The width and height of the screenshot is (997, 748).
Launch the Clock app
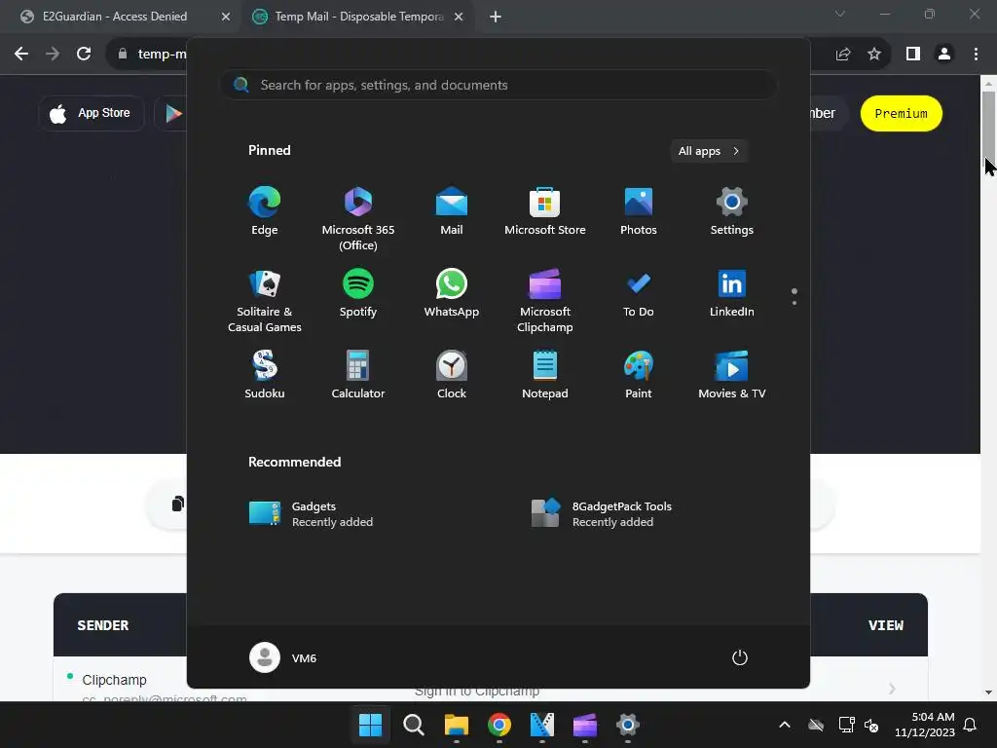(x=452, y=375)
